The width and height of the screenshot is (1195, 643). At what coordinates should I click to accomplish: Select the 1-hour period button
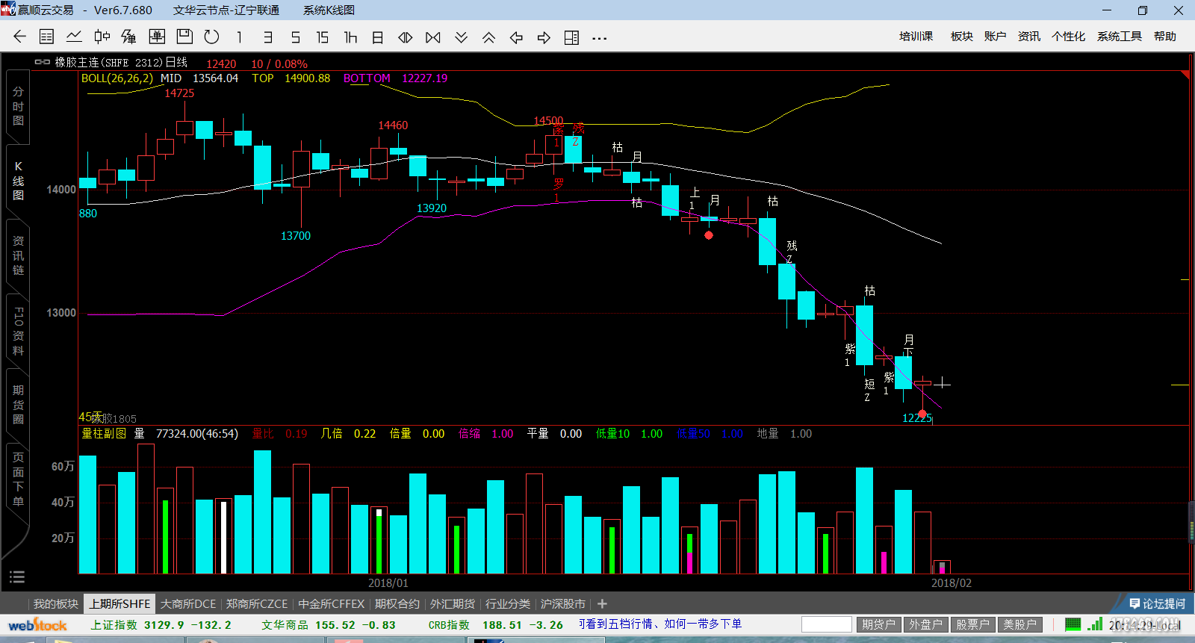[350, 37]
